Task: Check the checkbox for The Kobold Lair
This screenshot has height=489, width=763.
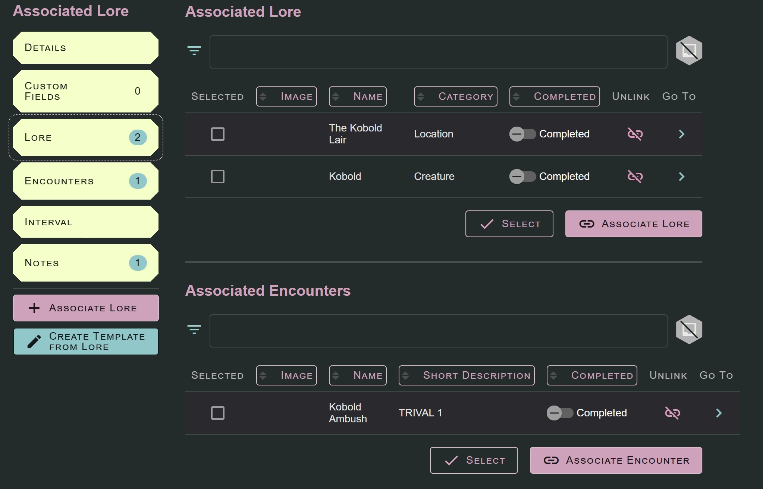Action: (x=218, y=134)
